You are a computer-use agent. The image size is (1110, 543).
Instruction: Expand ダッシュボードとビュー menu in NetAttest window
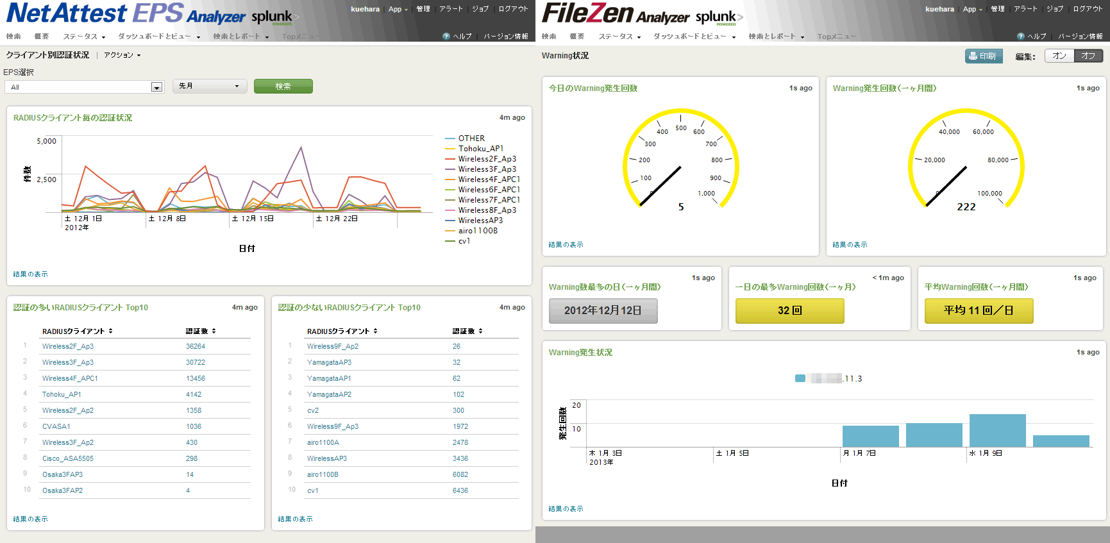(159, 37)
